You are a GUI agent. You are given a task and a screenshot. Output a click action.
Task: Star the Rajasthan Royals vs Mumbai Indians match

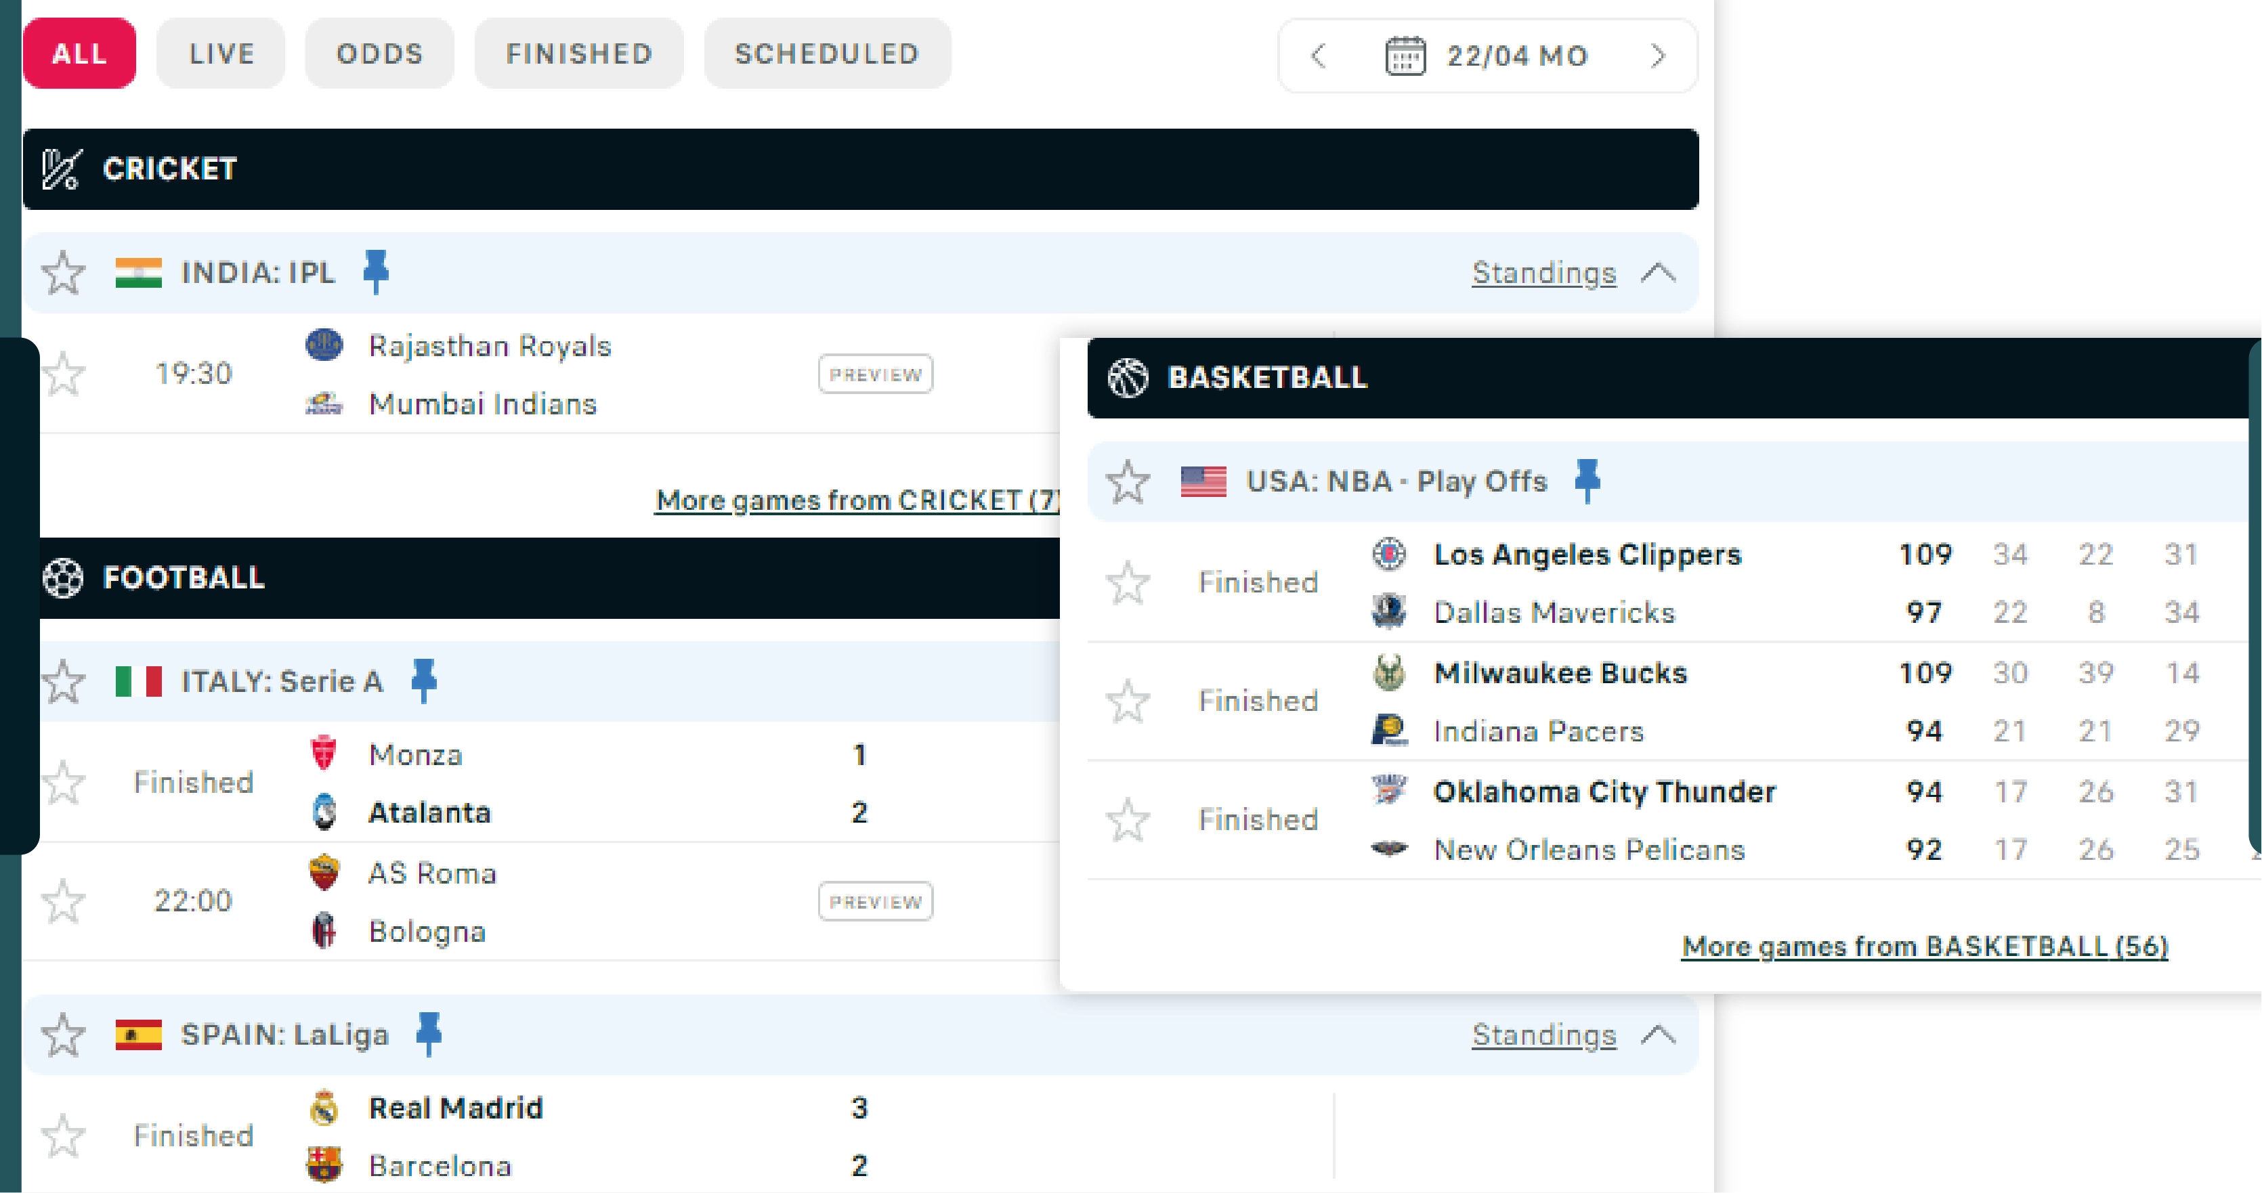63,374
